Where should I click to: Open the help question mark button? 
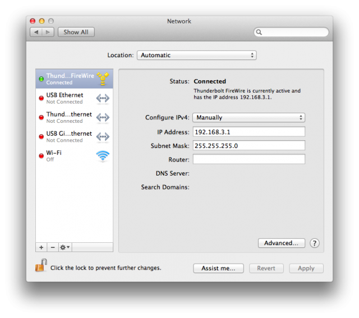[315, 243]
